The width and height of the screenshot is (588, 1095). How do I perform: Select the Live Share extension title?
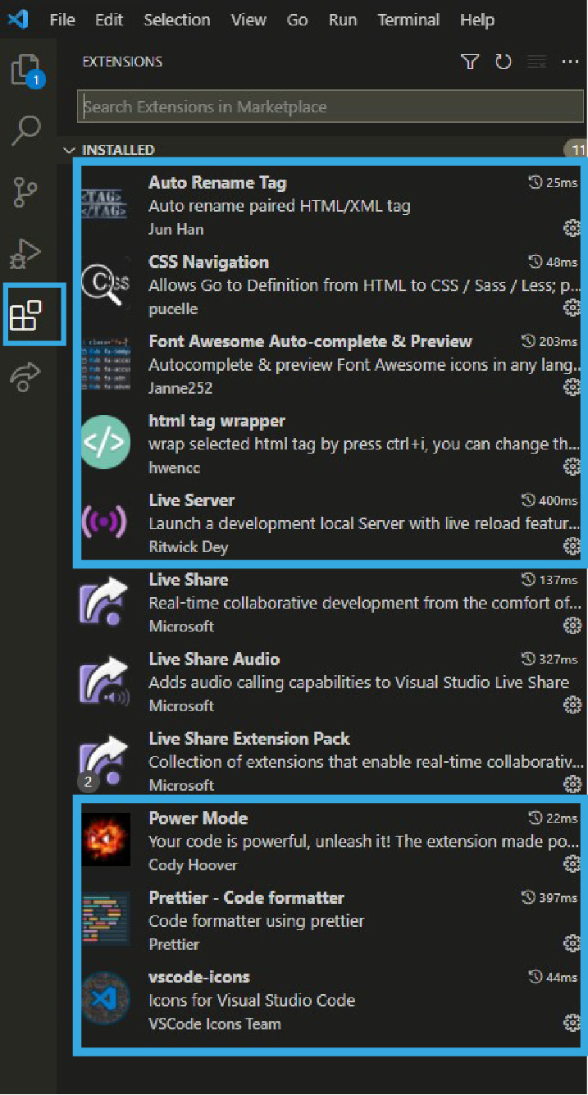pyautogui.click(x=189, y=580)
